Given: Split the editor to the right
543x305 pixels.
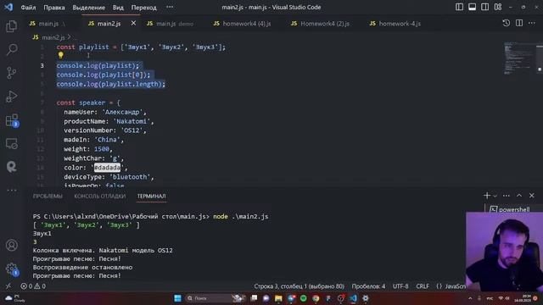Looking at the screenshot, I should point(519,23).
